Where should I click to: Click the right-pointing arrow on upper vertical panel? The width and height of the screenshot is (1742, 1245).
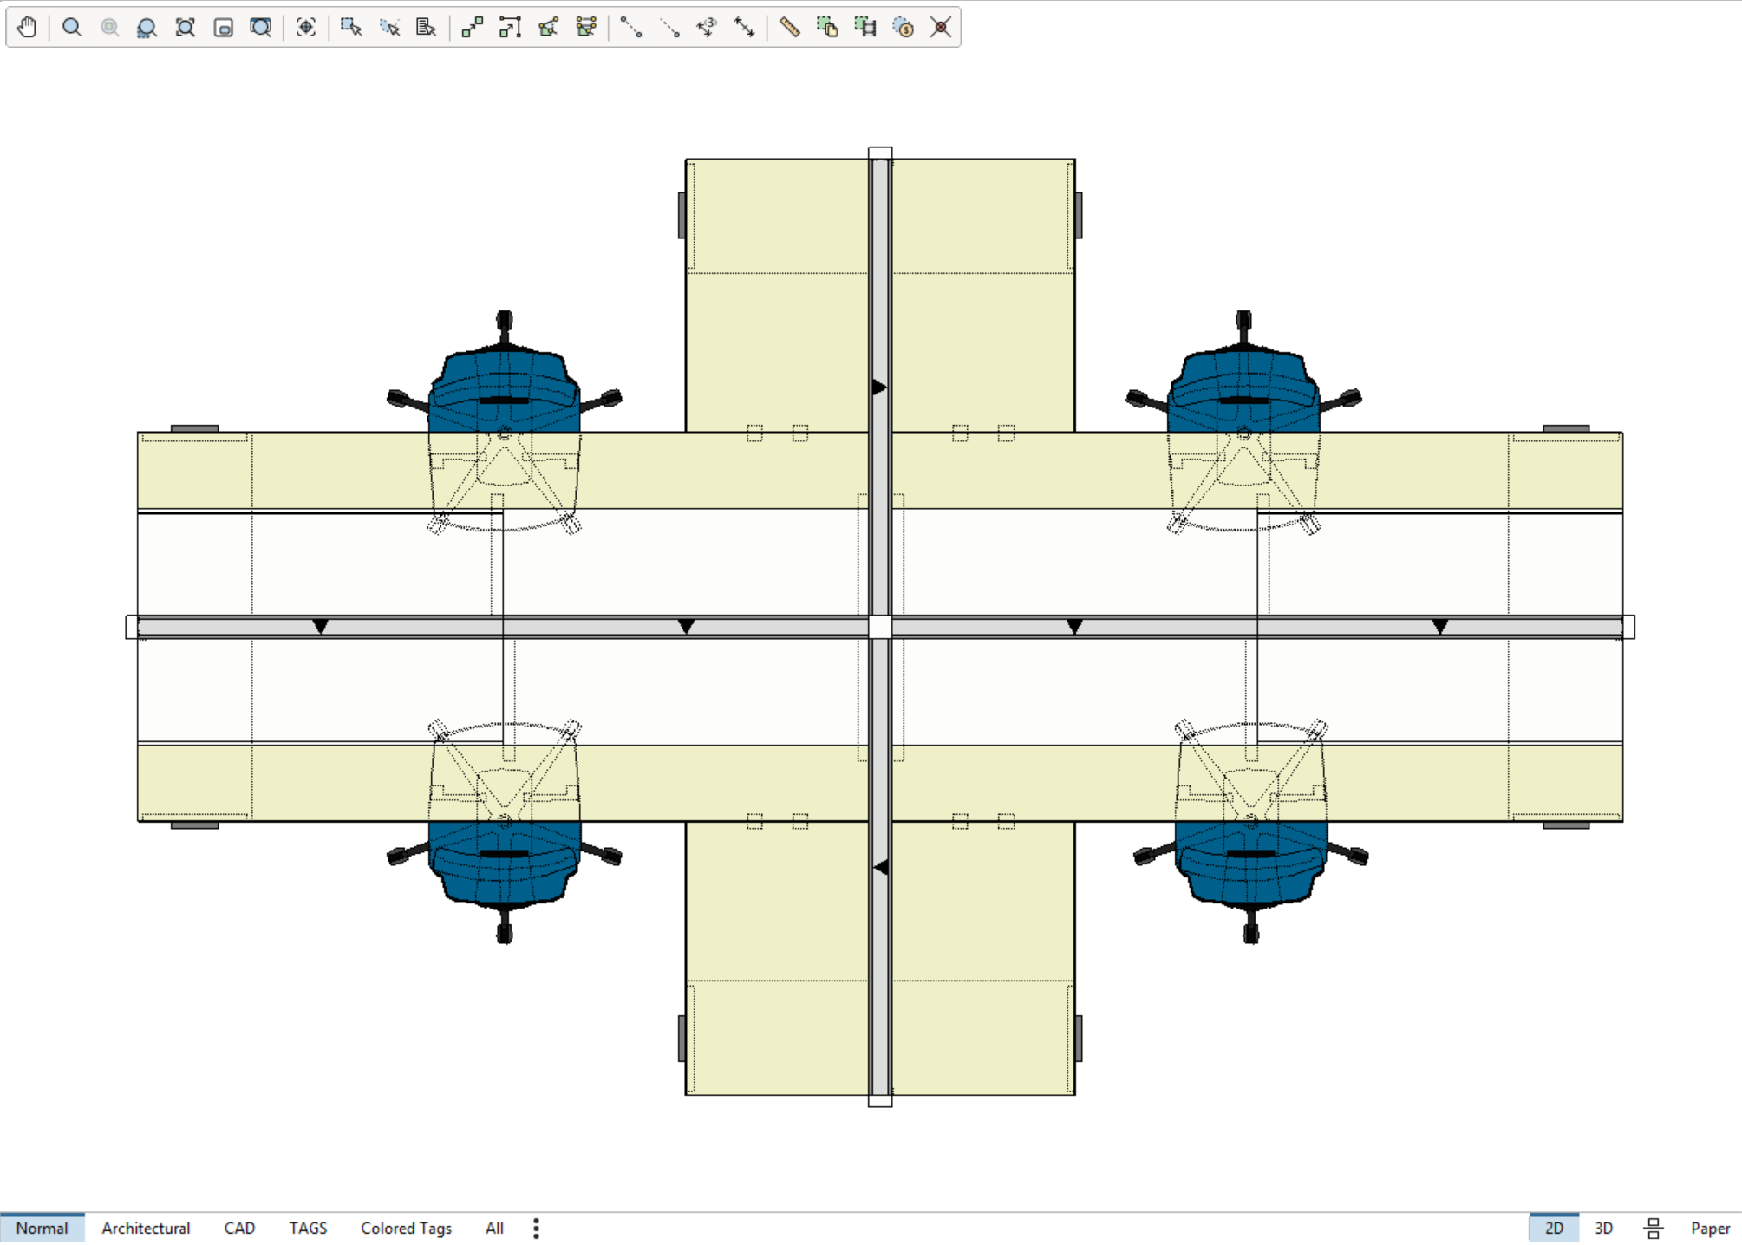click(879, 387)
